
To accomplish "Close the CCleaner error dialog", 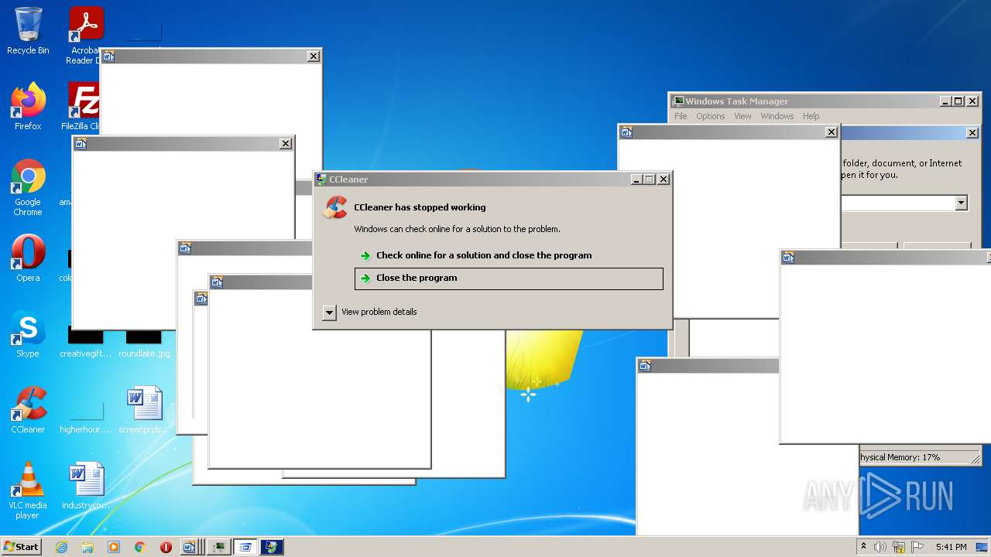I will coord(663,179).
